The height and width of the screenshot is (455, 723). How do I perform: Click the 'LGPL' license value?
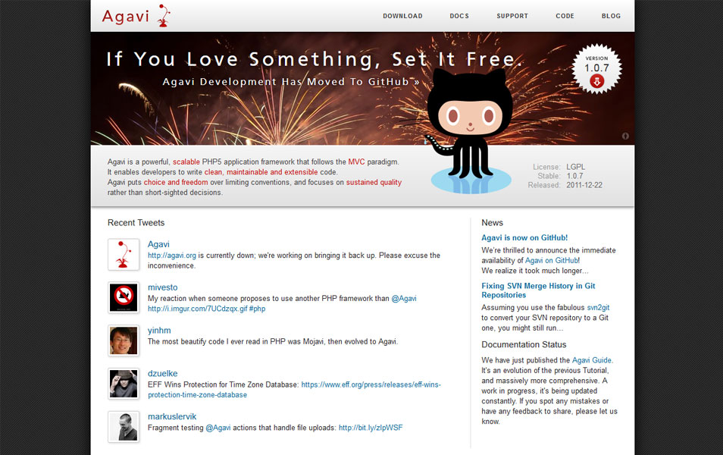pos(576,167)
